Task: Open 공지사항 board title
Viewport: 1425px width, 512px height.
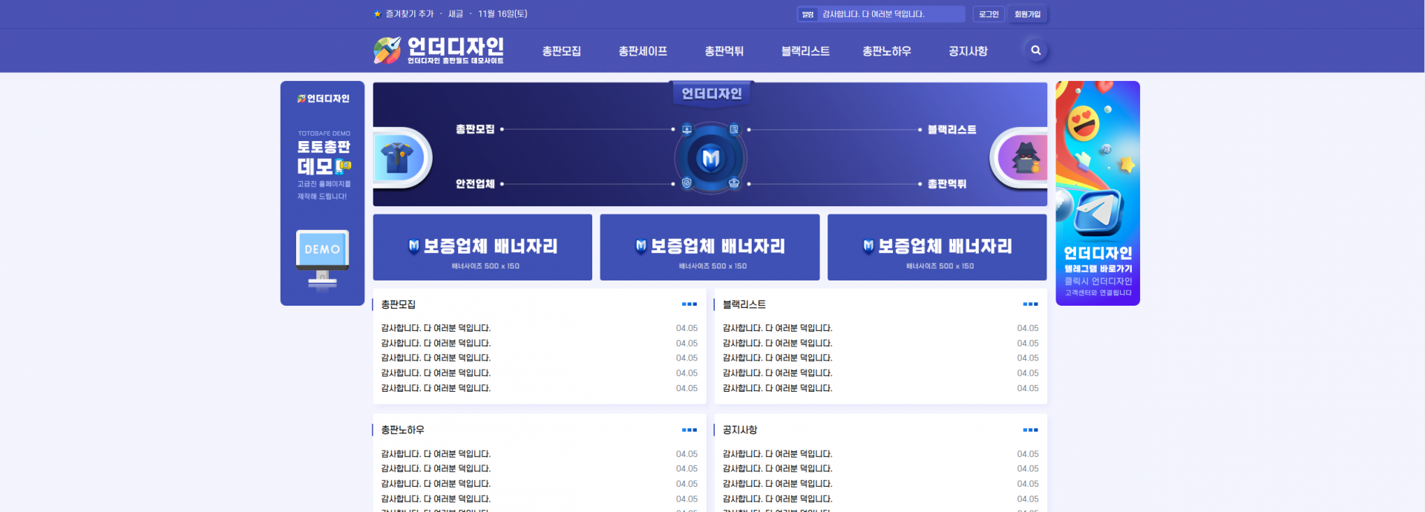Action: tap(740, 430)
